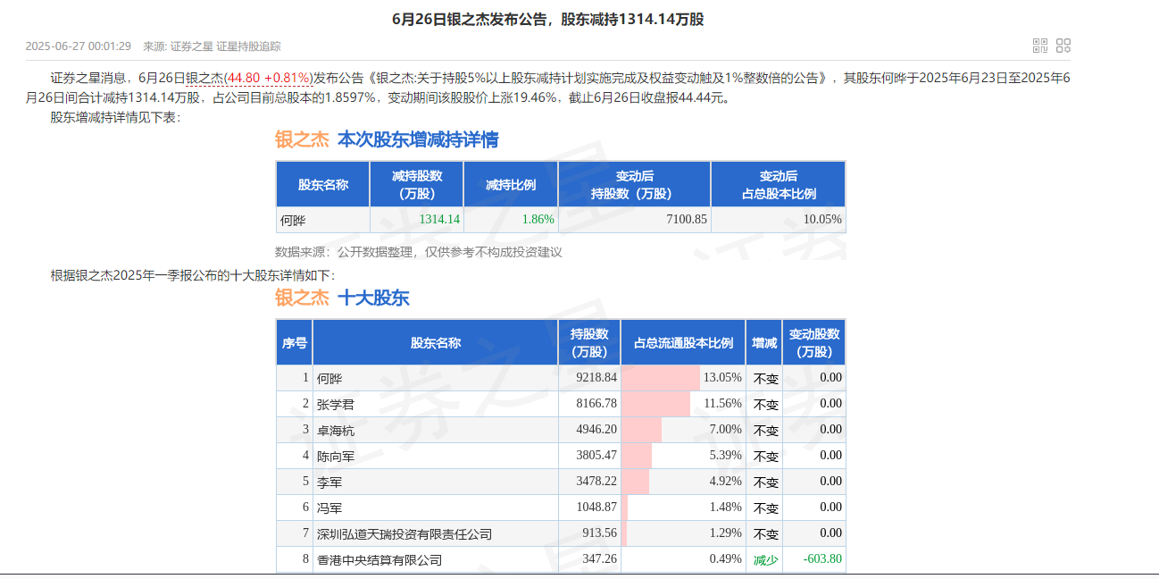Click the heading 十大股东

373,298
